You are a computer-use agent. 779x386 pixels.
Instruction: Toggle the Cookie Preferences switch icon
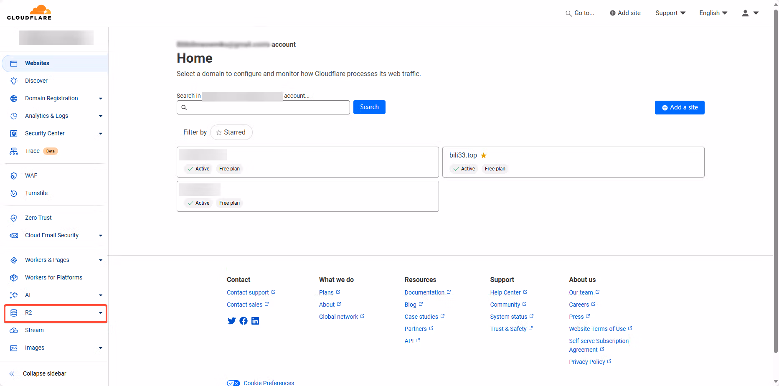(x=233, y=383)
